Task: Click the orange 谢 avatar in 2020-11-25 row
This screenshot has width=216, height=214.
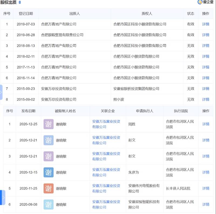Action: coord(48,189)
